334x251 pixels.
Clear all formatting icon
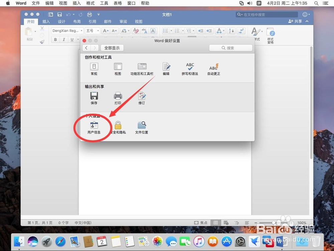point(136,31)
